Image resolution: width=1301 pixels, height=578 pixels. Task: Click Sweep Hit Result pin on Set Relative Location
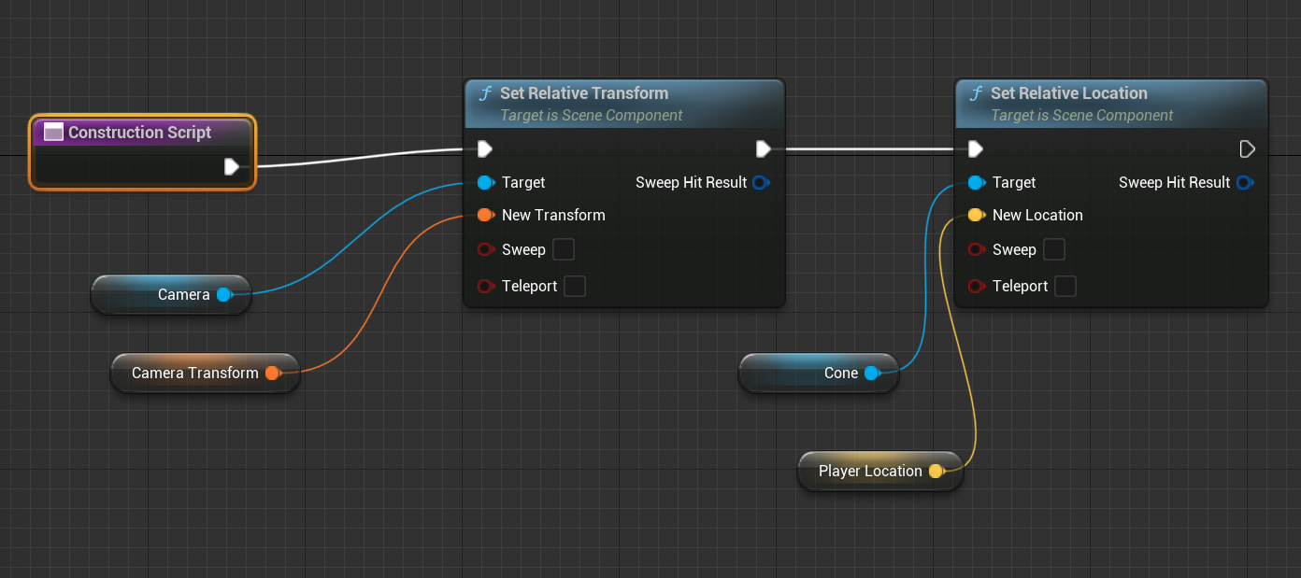click(1244, 182)
